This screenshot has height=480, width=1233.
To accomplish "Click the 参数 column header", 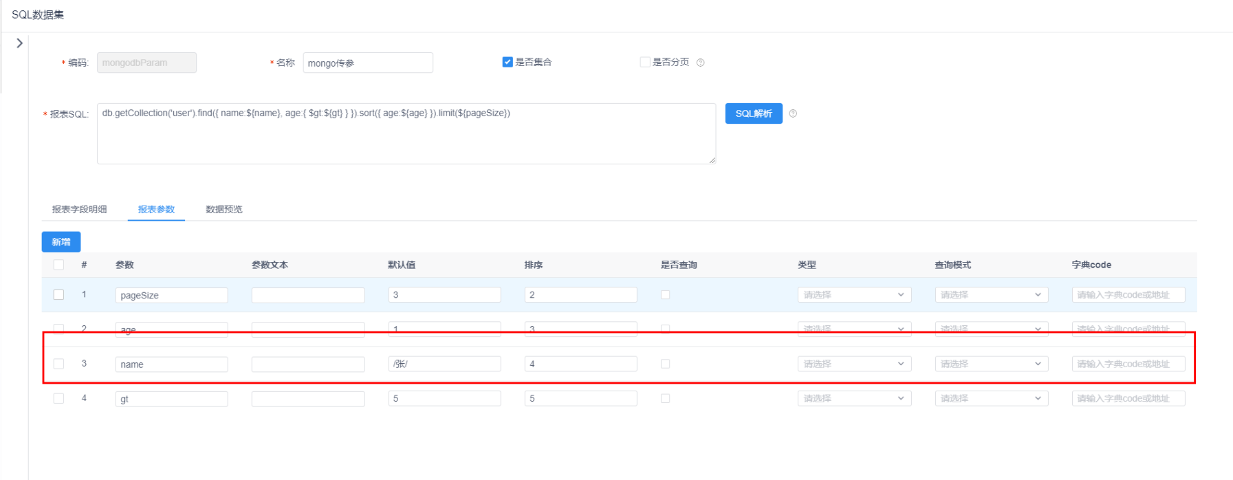I will pos(124,265).
